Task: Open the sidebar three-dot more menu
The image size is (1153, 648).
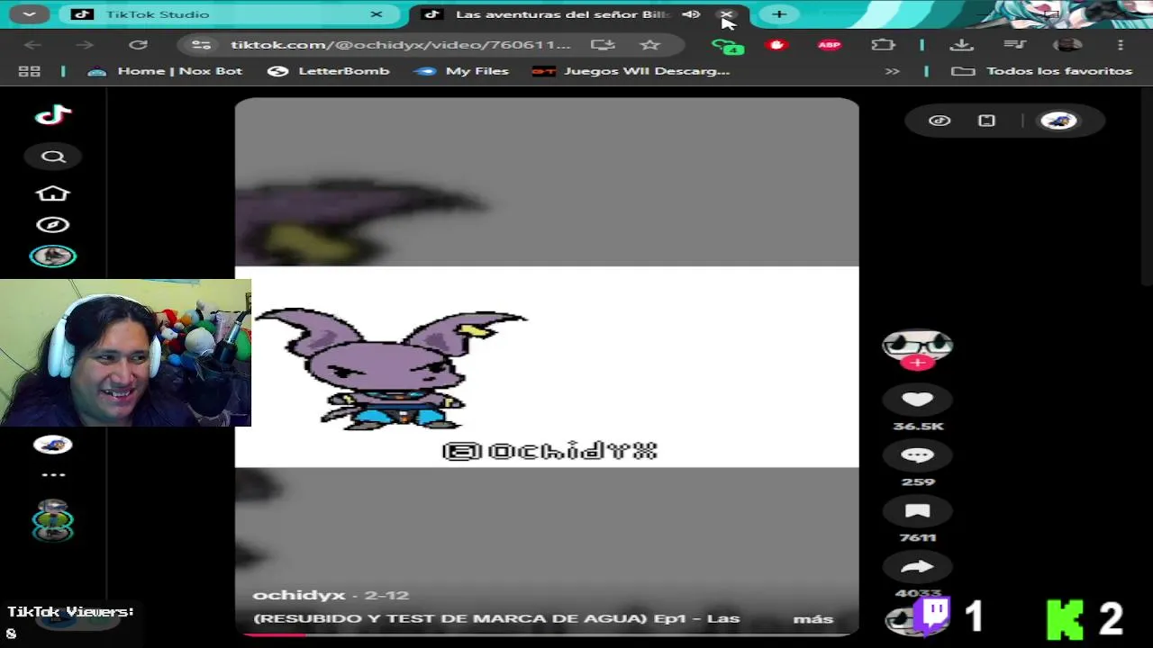Action: pos(53,474)
